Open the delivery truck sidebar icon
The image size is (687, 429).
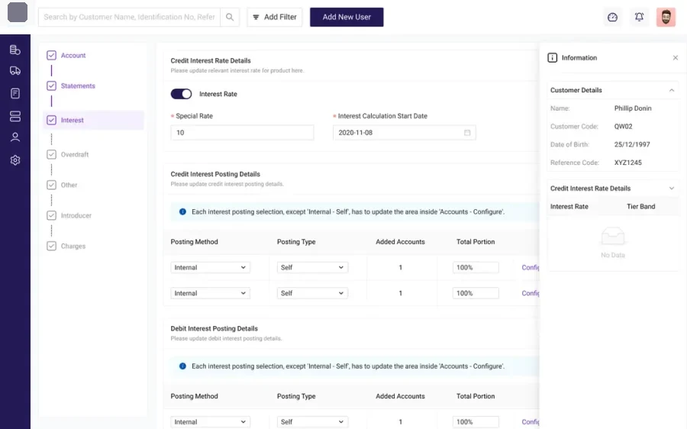click(x=15, y=70)
